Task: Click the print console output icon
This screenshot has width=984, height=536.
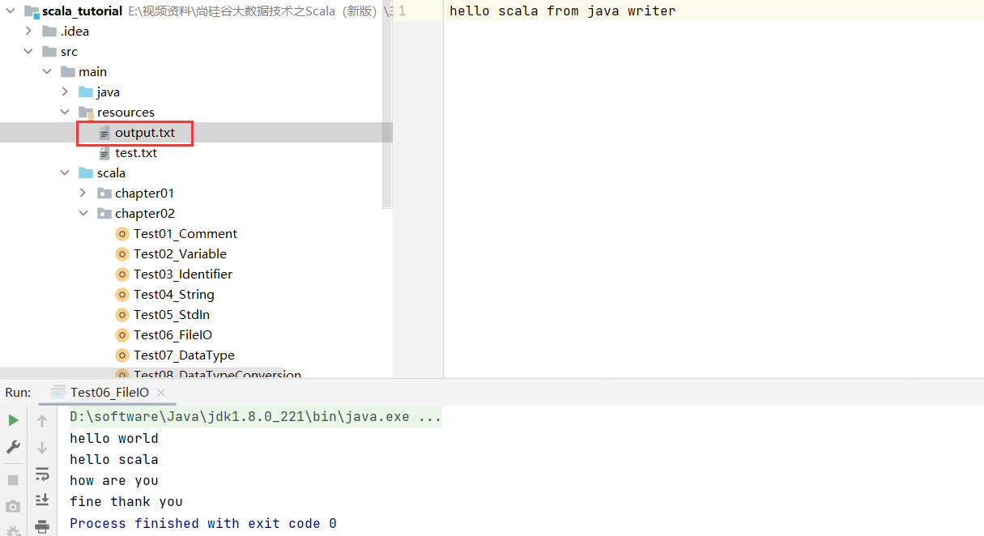Action: [42, 526]
